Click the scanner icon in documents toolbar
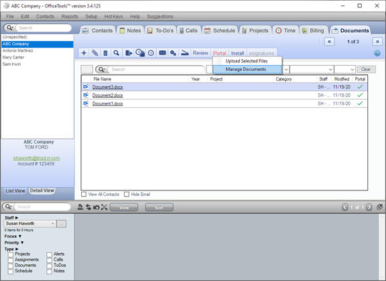 pyautogui.click(x=185, y=53)
